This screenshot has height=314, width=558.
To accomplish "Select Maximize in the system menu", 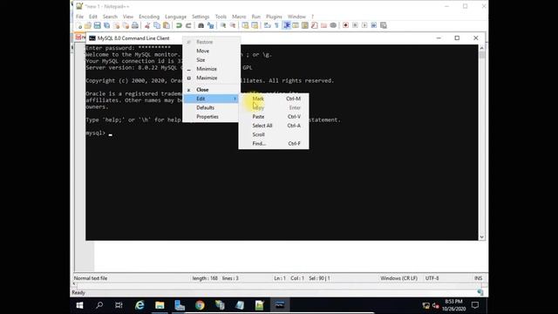I will (211, 78).
